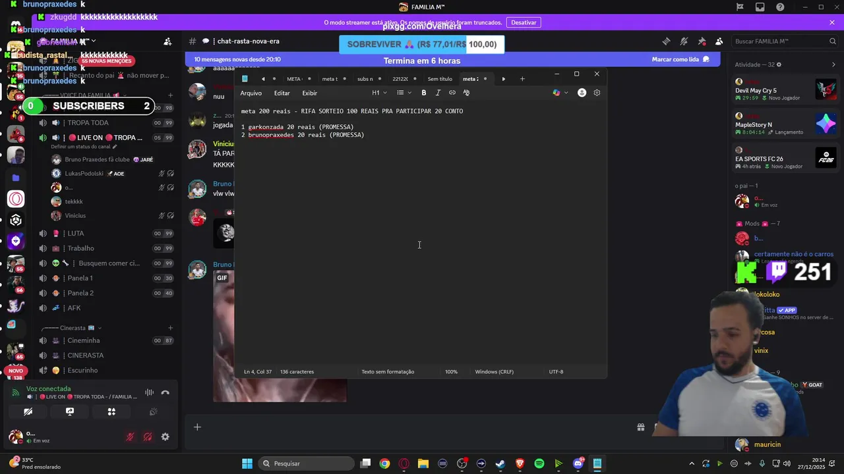Open the Discord member list icon
The image size is (844, 474).
click(719, 41)
